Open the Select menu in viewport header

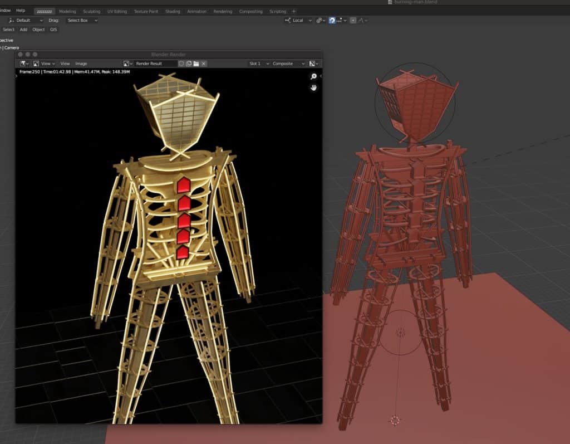[8, 30]
